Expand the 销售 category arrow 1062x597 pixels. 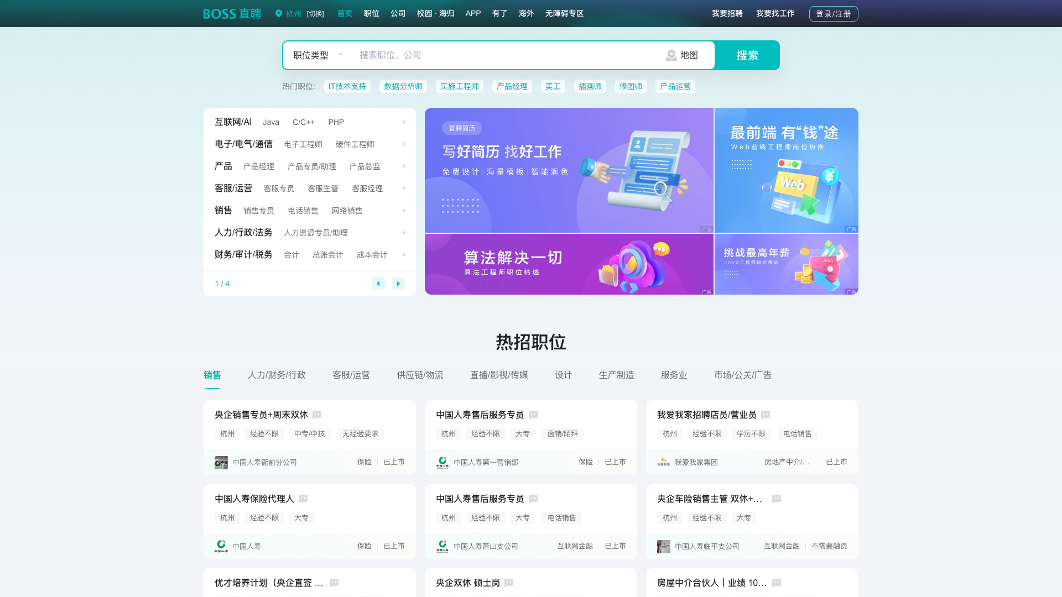404,211
